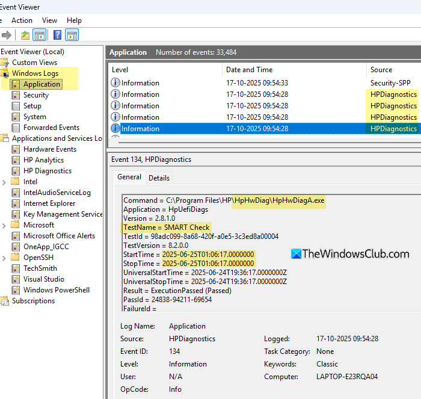Sort events by Level column header
The width and height of the screenshot is (421, 399).
(165, 70)
